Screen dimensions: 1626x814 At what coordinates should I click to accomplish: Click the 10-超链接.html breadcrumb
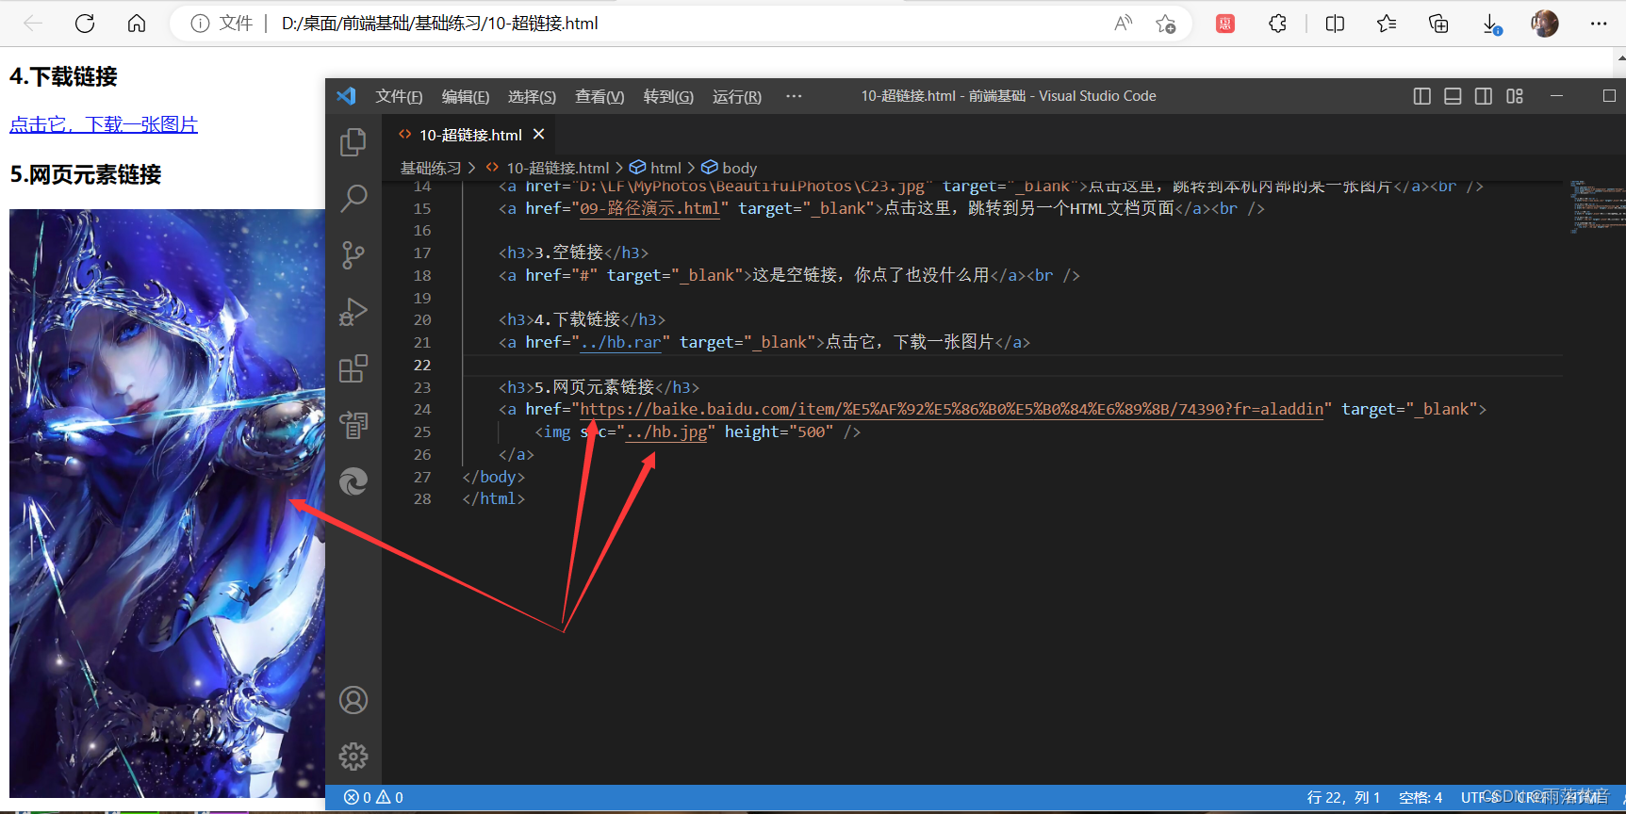point(557,168)
